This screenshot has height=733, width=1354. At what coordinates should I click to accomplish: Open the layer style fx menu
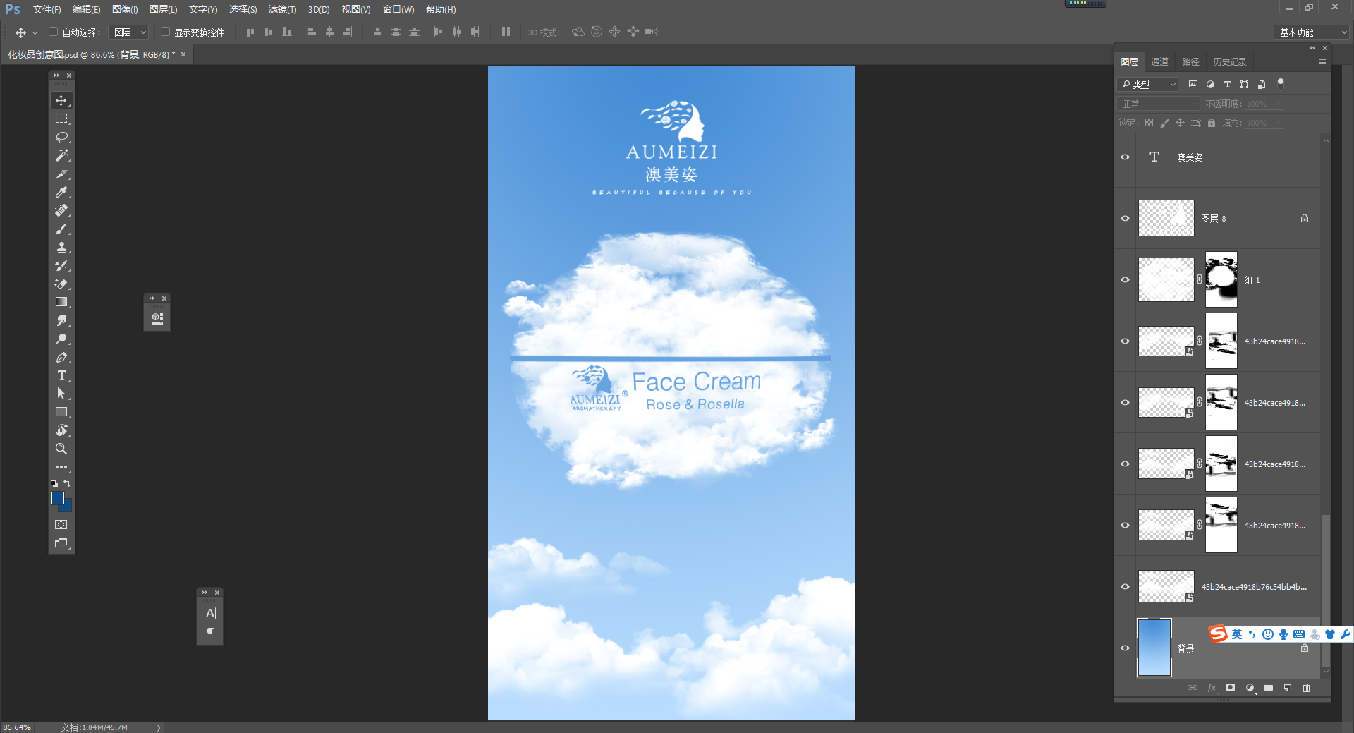(1212, 688)
